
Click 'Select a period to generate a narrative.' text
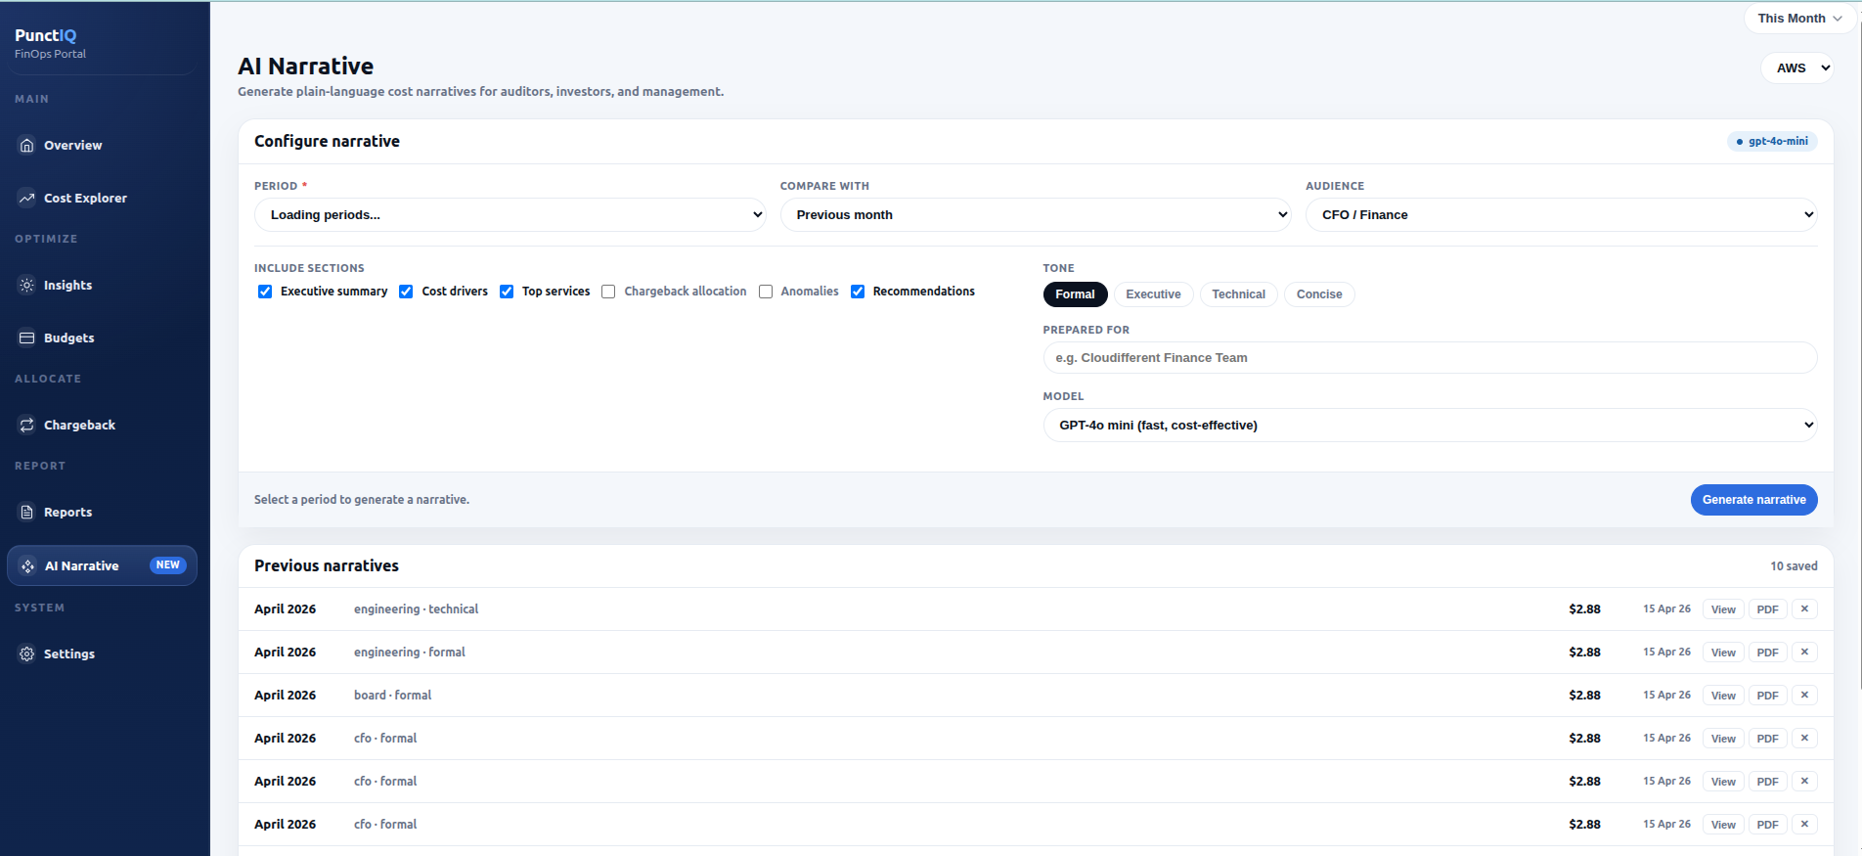(x=362, y=500)
